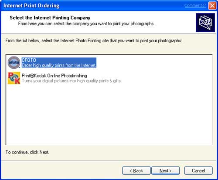Click blank footer area left of Back button
This screenshot has height=180, width=218.
[61, 170]
